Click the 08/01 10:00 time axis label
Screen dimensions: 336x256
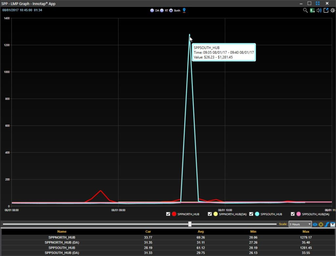coord(225,210)
